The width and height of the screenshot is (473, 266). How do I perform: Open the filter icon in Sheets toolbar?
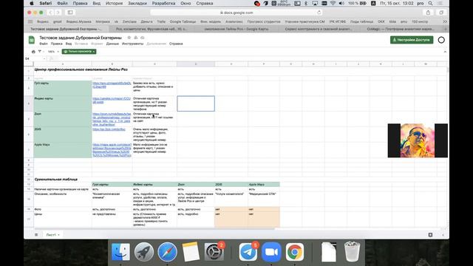(x=39, y=52)
